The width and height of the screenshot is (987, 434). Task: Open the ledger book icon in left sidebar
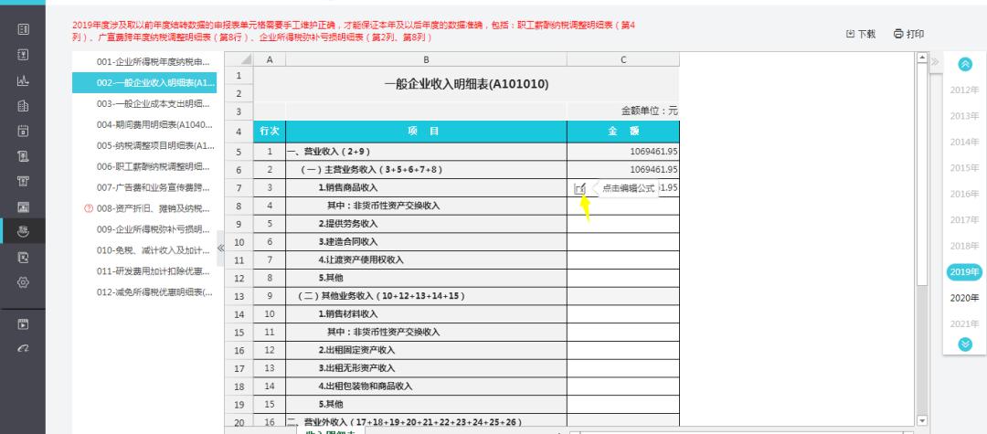(23, 29)
